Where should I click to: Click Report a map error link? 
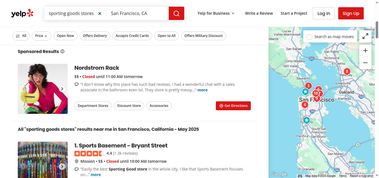pyautogui.click(x=362, y=176)
